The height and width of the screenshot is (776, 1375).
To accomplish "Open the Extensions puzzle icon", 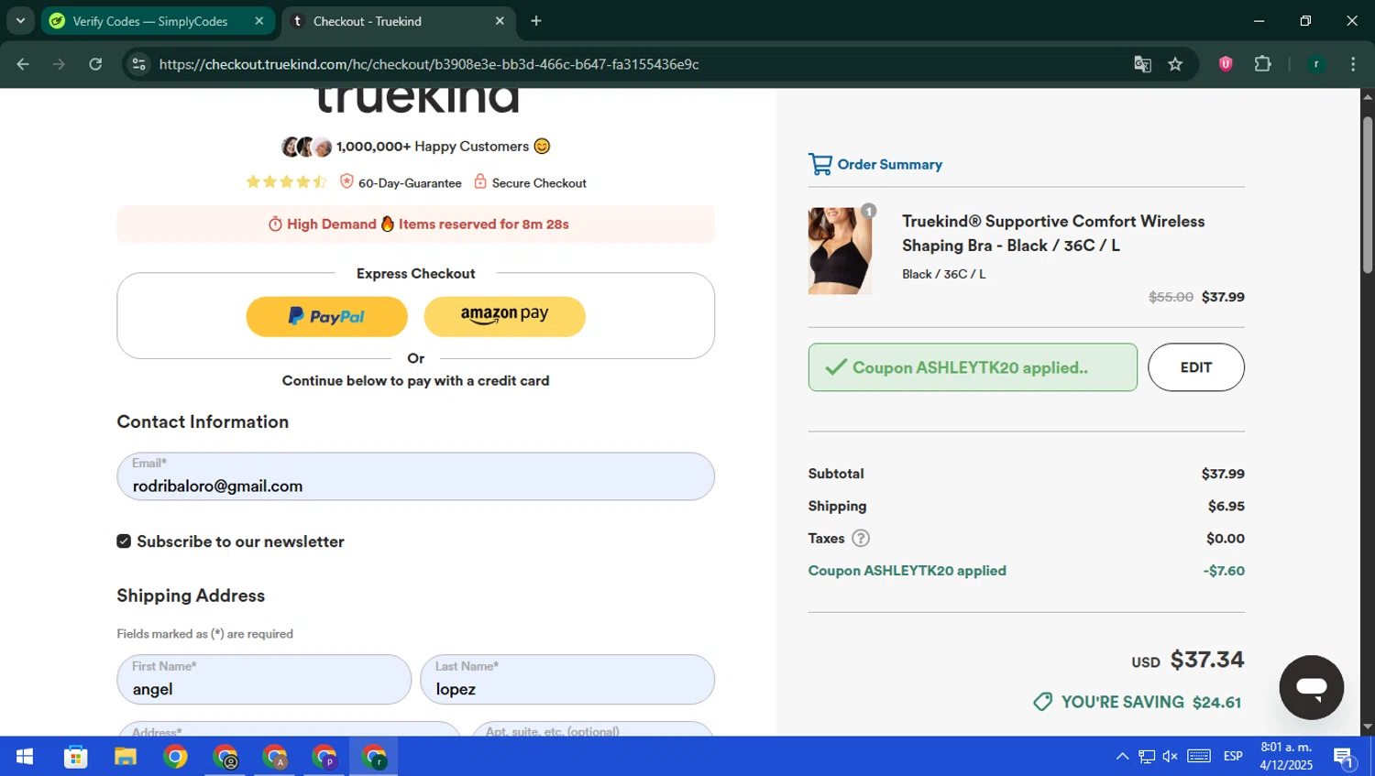I will [x=1262, y=64].
